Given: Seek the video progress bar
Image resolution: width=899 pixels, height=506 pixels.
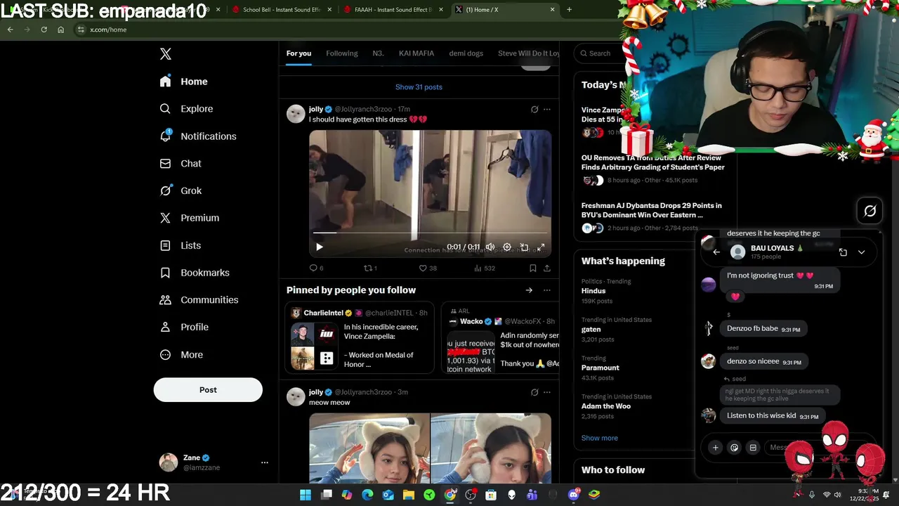Looking at the screenshot, I should coord(430,233).
